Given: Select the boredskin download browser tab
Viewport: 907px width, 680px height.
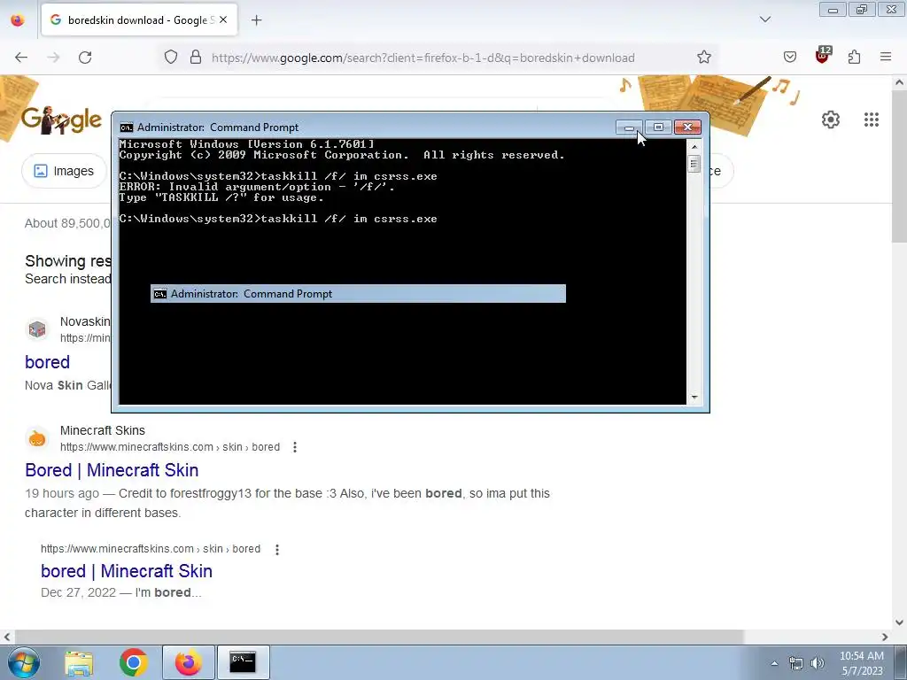Looking at the screenshot, I should (139, 20).
